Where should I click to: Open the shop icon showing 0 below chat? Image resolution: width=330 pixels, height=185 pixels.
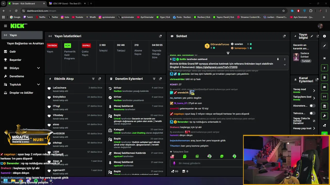point(184,171)
